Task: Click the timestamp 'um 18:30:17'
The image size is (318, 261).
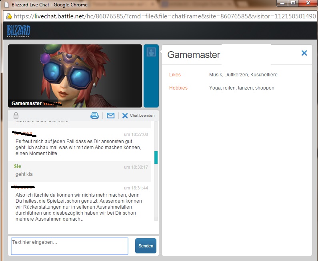Action: tap(136, 167)
